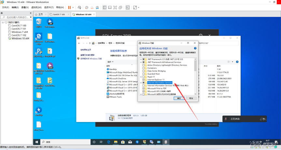Check the Containers feature
This screenshot has width=281, height=150.
click(x=144, y=68)
